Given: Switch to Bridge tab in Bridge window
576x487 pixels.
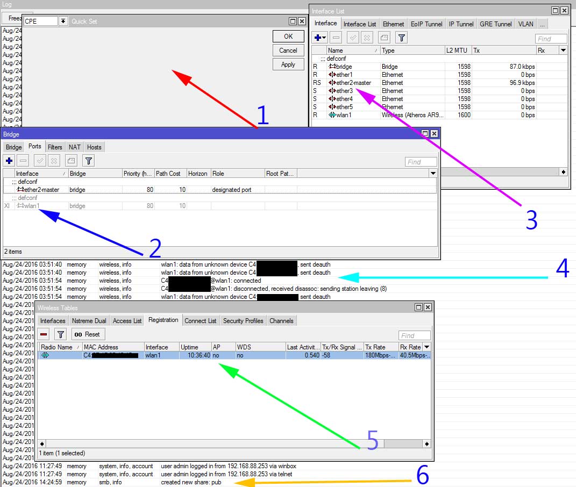Looking at the screenshot, I should [13, 147].
